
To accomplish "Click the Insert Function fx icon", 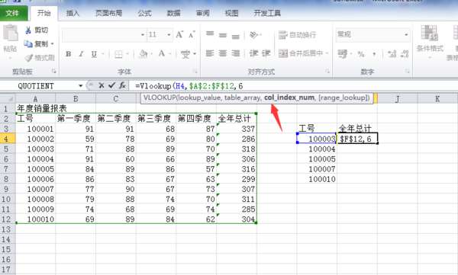I will (x=122, y=85).
